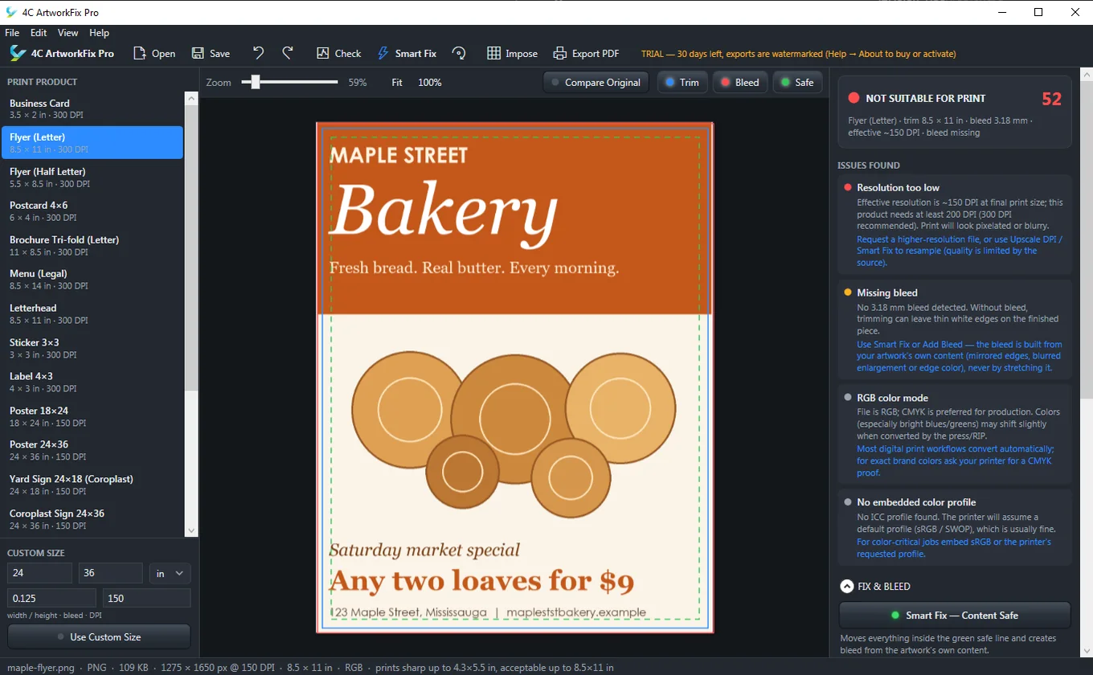Select Business Card print product
Image resolution: width=1093 pixels, height=675 pixels.
tap(92, 108)
